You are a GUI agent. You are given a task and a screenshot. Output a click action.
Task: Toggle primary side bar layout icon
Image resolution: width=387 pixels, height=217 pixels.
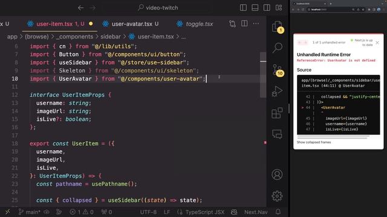(x=243, y=8)
